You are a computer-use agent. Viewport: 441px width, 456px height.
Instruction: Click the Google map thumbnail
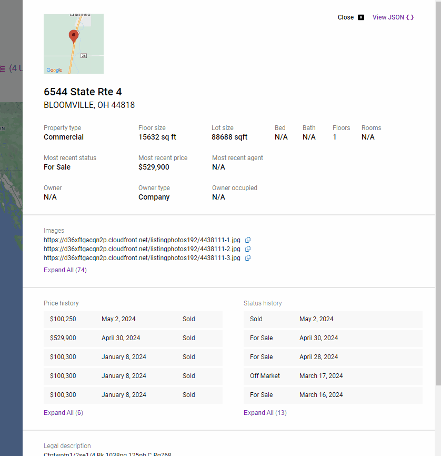[74, 44]
